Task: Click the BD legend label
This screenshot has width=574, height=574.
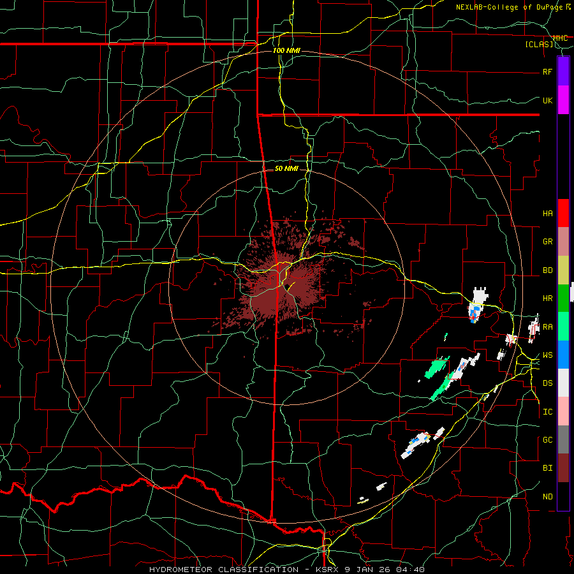Action: point(547,270)
